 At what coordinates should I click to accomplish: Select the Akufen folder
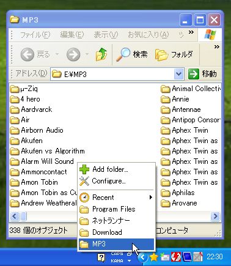coord(26,141)
